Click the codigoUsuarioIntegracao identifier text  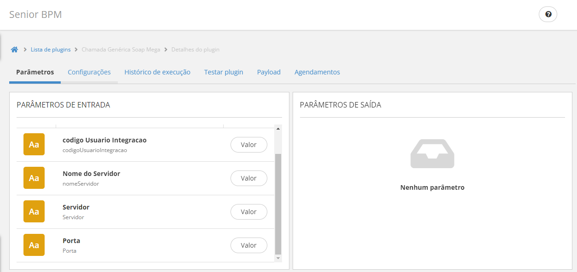pos(95,150)
